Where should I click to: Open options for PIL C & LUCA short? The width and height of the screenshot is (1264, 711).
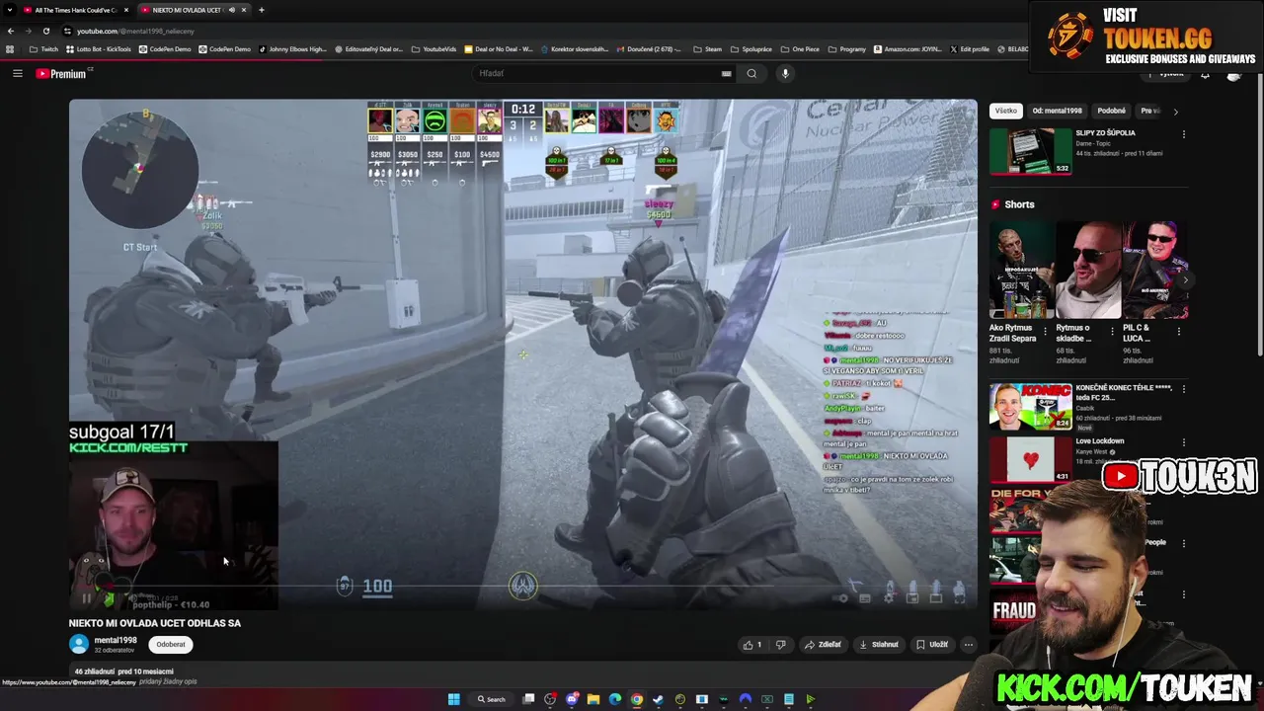pos(1179,331)
